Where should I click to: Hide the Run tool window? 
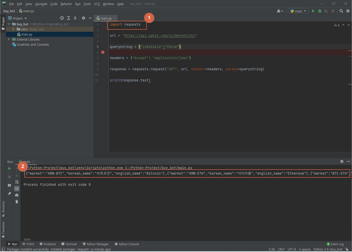coord(348,161)
